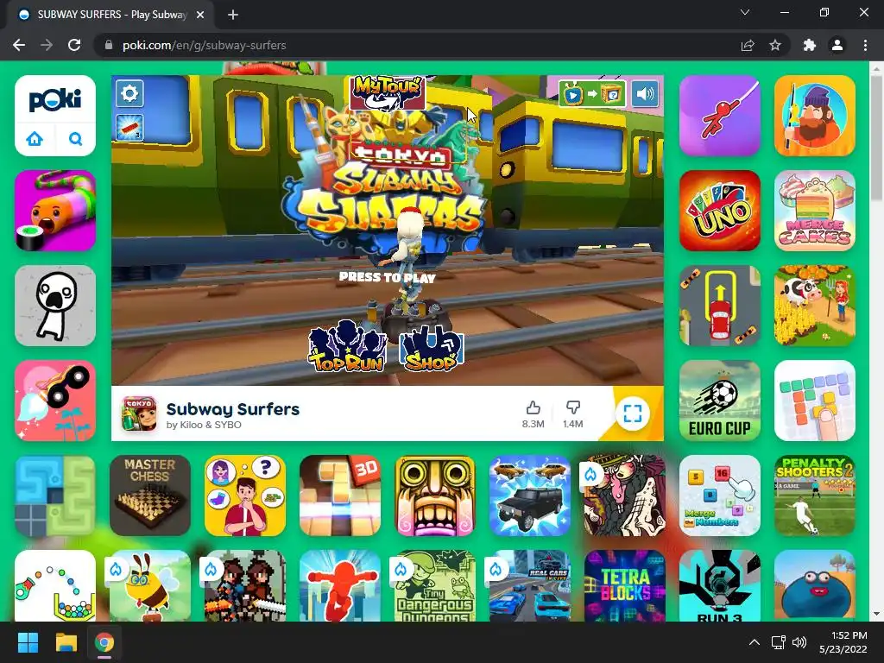Open the blue blob creature game thumbnail

click(x=815, y=586)
